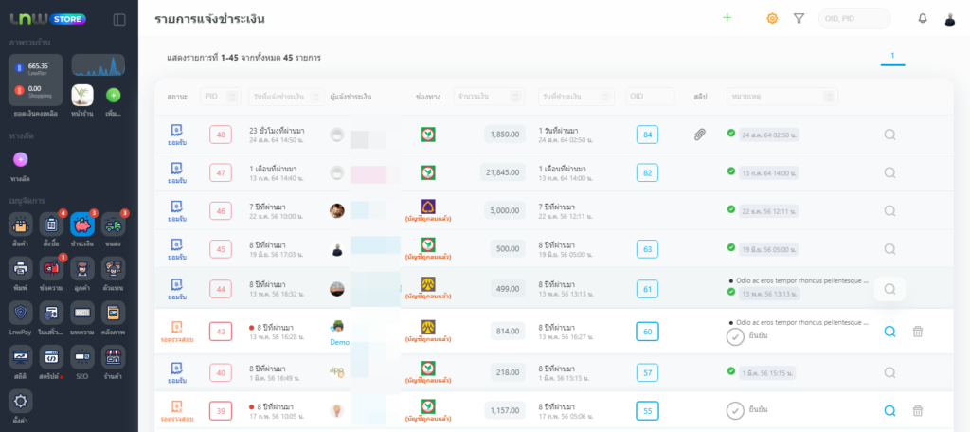Open the LnwPay sidebar menu
Image resolution: width=970 pixels, height=432 pixels.
click(21, 315)
